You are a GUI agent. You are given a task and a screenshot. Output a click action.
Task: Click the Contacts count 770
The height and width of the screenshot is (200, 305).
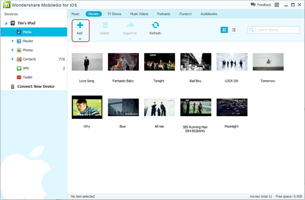[62, 59]
